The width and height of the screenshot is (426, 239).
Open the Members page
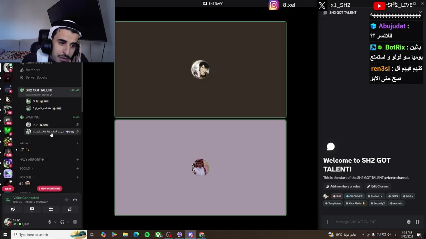click(x=33, y=70)
